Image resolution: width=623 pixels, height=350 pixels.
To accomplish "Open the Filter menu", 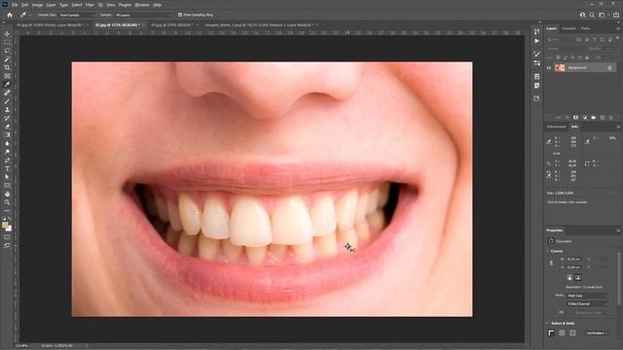I will coord(90,5).
